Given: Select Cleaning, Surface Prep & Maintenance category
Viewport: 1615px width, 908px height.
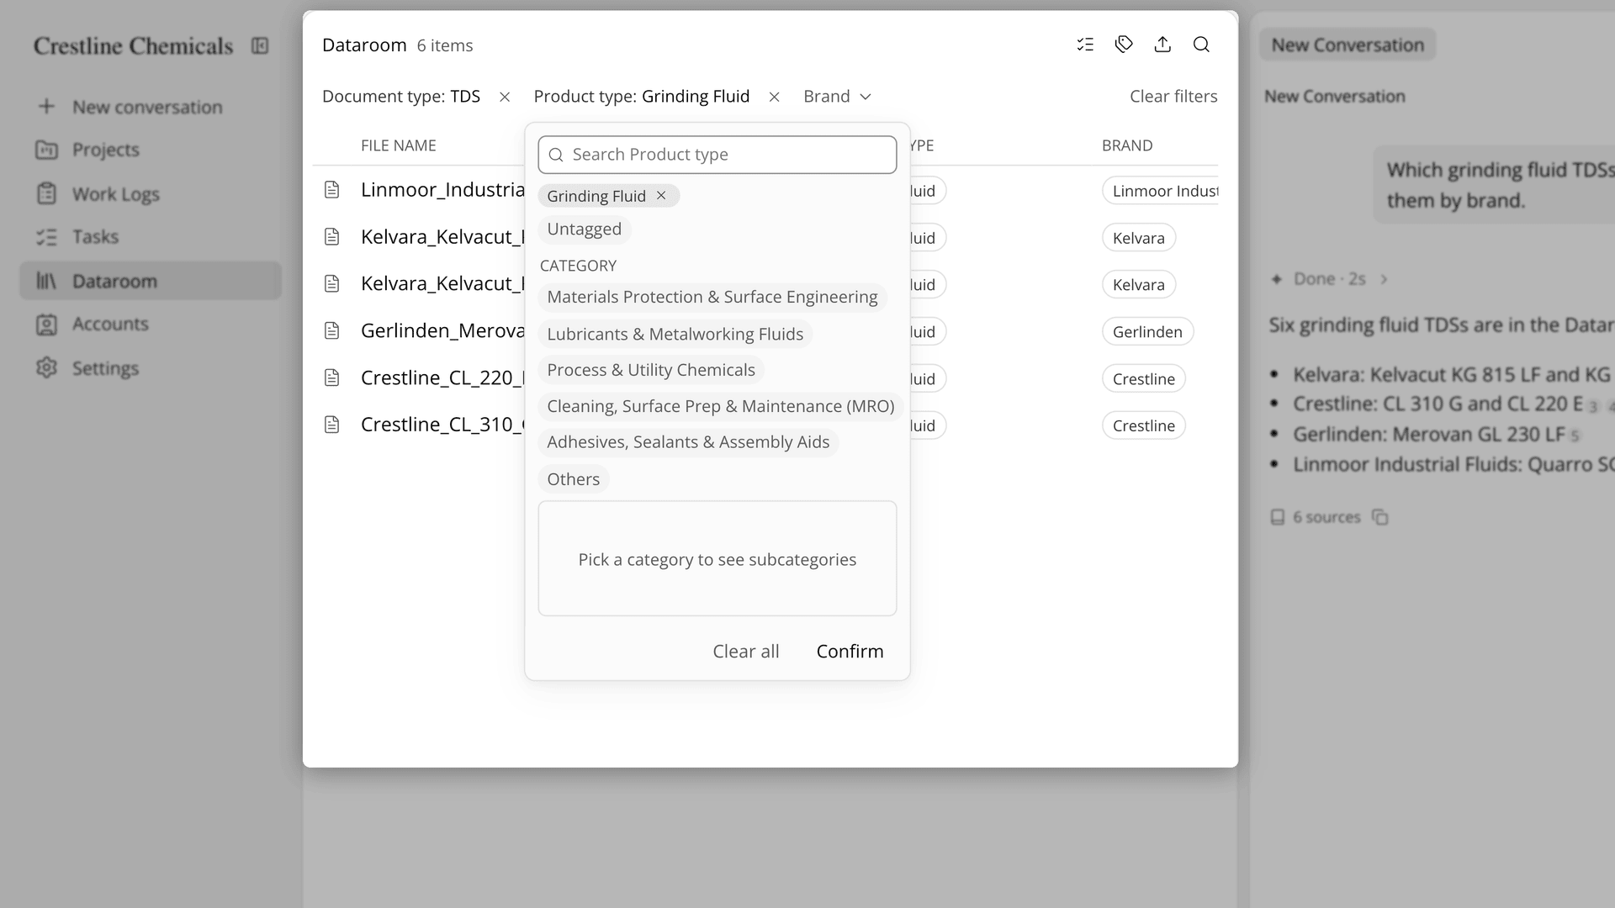Looking at the screenshot, I should 721,406.
